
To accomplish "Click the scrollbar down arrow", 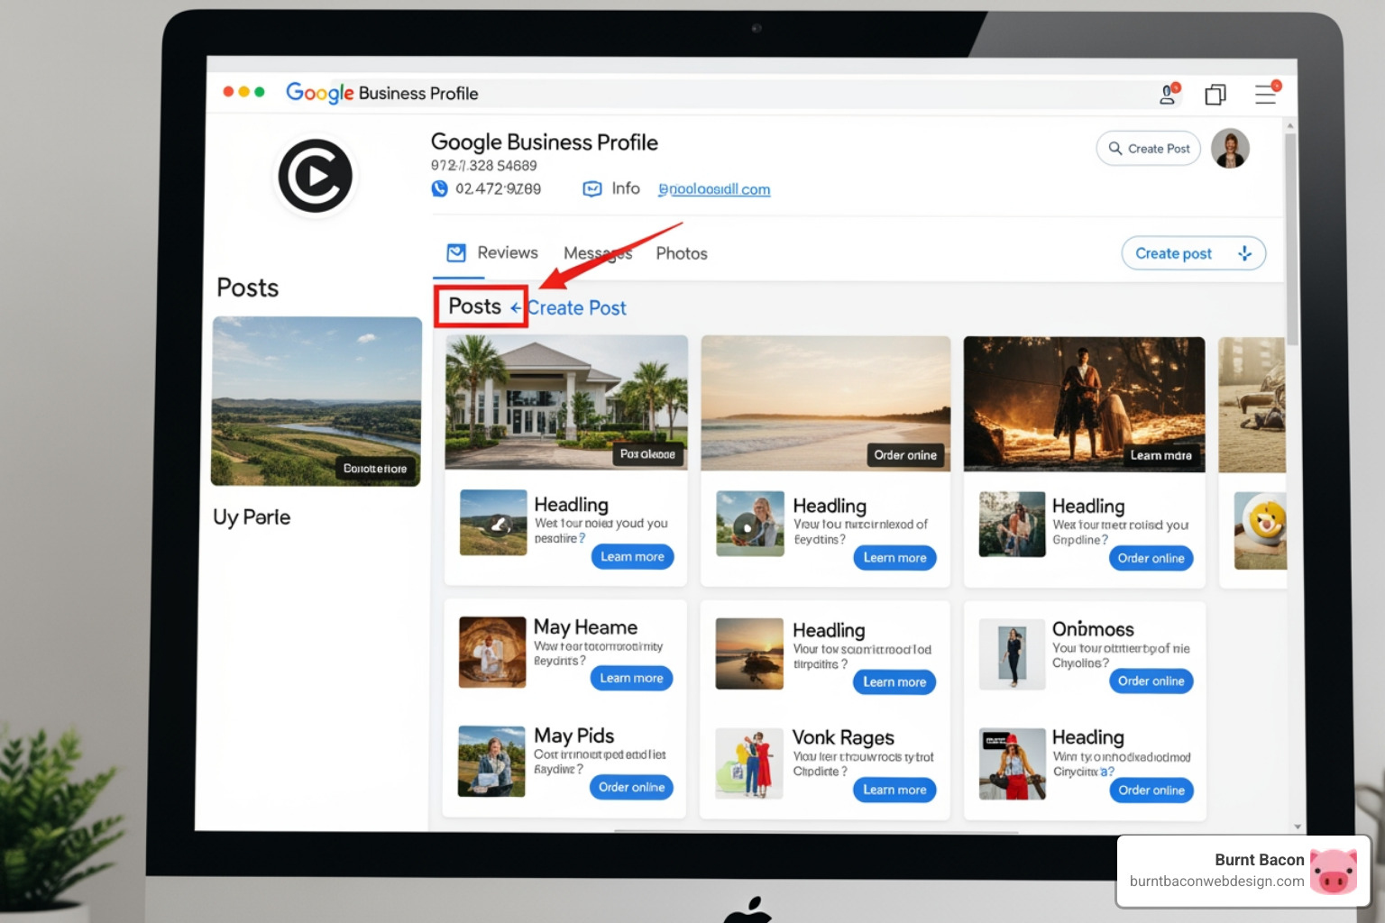I will point(1297,826).
